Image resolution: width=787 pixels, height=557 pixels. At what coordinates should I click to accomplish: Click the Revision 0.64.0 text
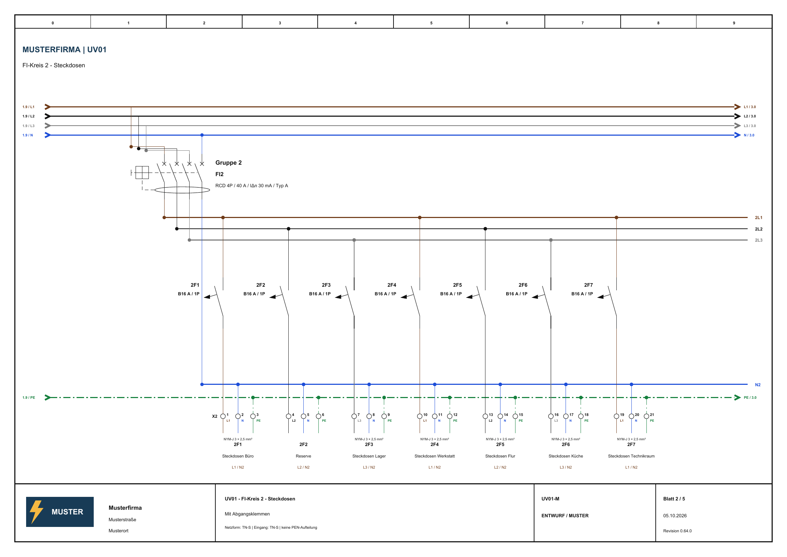click(x=677, y=531)
